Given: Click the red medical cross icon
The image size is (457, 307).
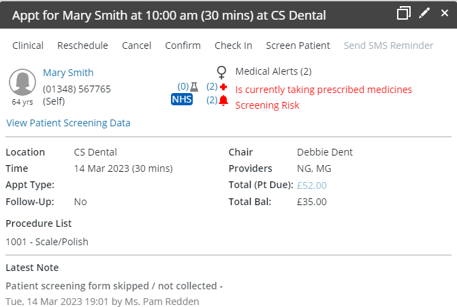Looking at the screenshot, I should pyautogui.click(x=223, y=87).
